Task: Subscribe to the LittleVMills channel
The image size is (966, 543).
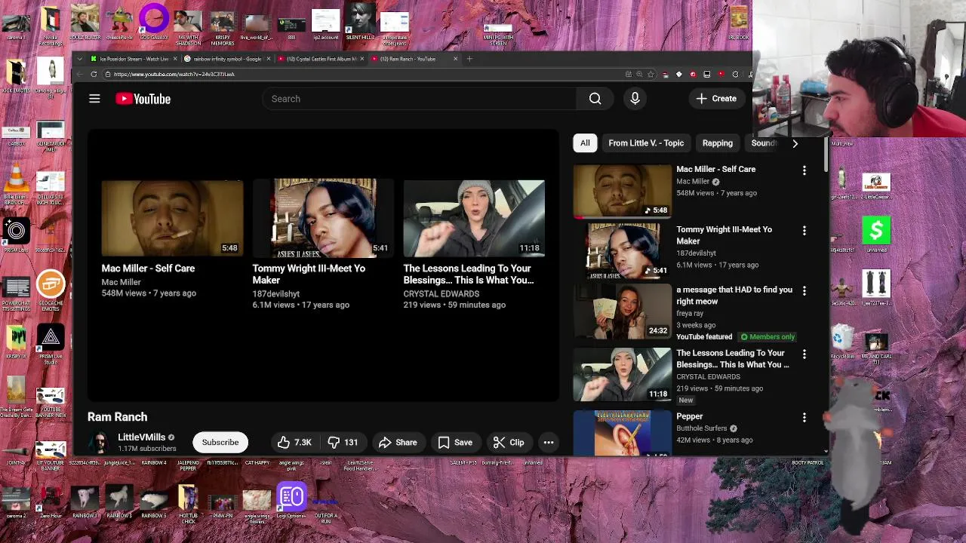Action: coord(220,443)
